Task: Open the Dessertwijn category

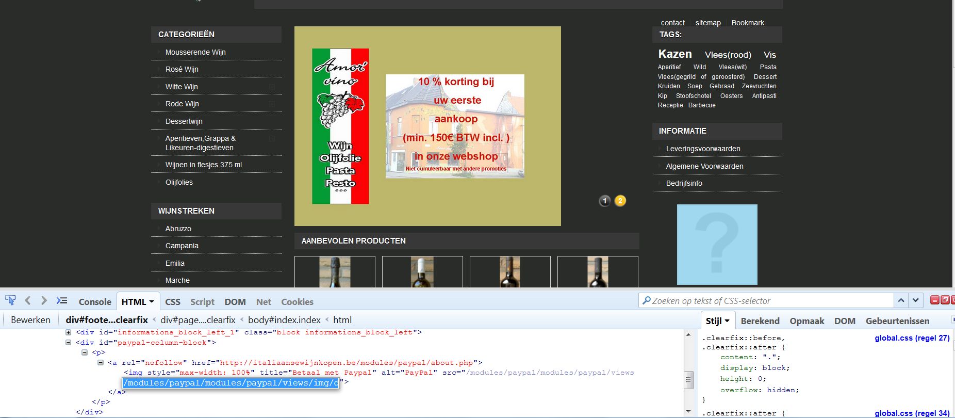Action: (184, 121)
